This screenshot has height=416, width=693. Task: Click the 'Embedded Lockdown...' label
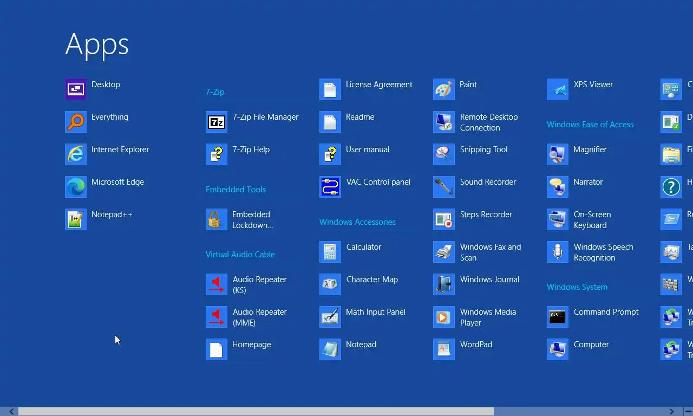coord(252,220)
